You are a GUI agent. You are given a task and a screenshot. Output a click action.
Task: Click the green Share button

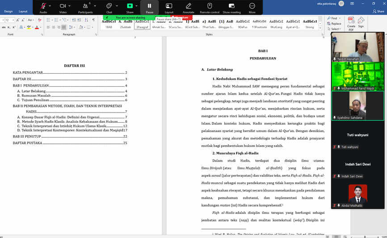[x=130, y=8]
